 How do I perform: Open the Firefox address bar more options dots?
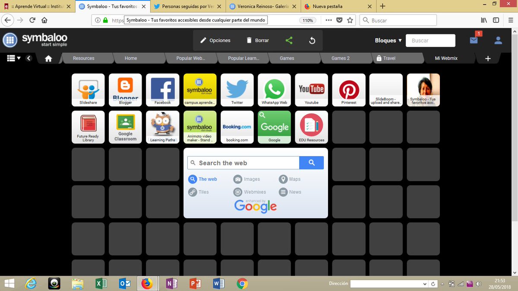click(x=329, y=20)
